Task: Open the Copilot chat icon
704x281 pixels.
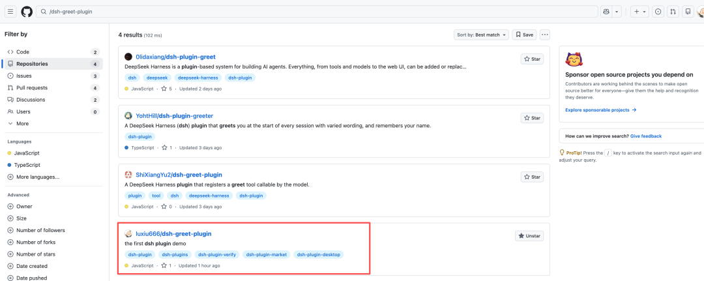Action: [606, 12]
